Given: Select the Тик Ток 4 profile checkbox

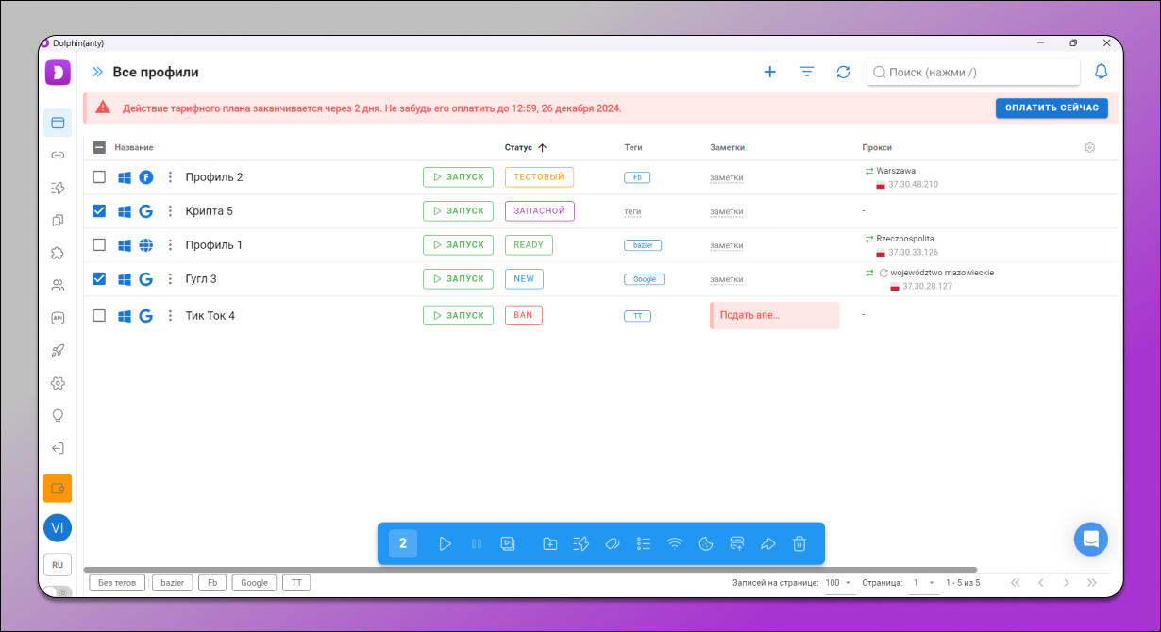Looking at the screenshot, I should point(99,316).
